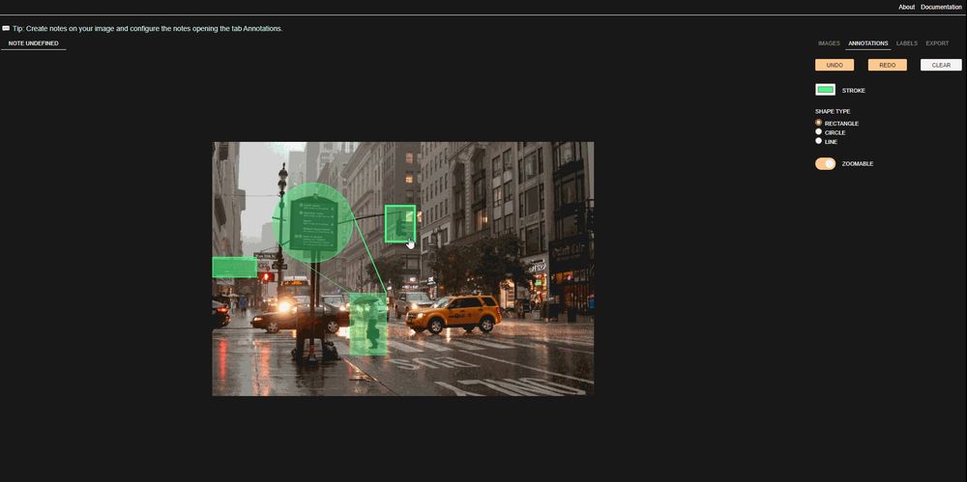This screenshot has width=967, height=482.
Task: Select the LINE shape type
Action: point(818,140)
